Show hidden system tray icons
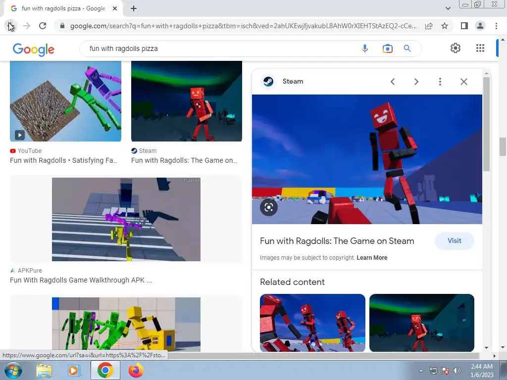The height and width of the screenshot is (380, 507). [x=421, y=371]
